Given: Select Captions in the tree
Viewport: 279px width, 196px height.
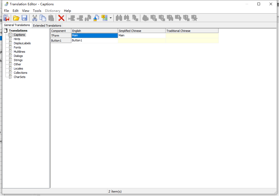Looking at the screenshot, I should [19, 35].
